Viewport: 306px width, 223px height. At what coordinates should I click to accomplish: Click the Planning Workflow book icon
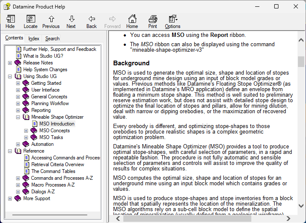click(26, 103)
